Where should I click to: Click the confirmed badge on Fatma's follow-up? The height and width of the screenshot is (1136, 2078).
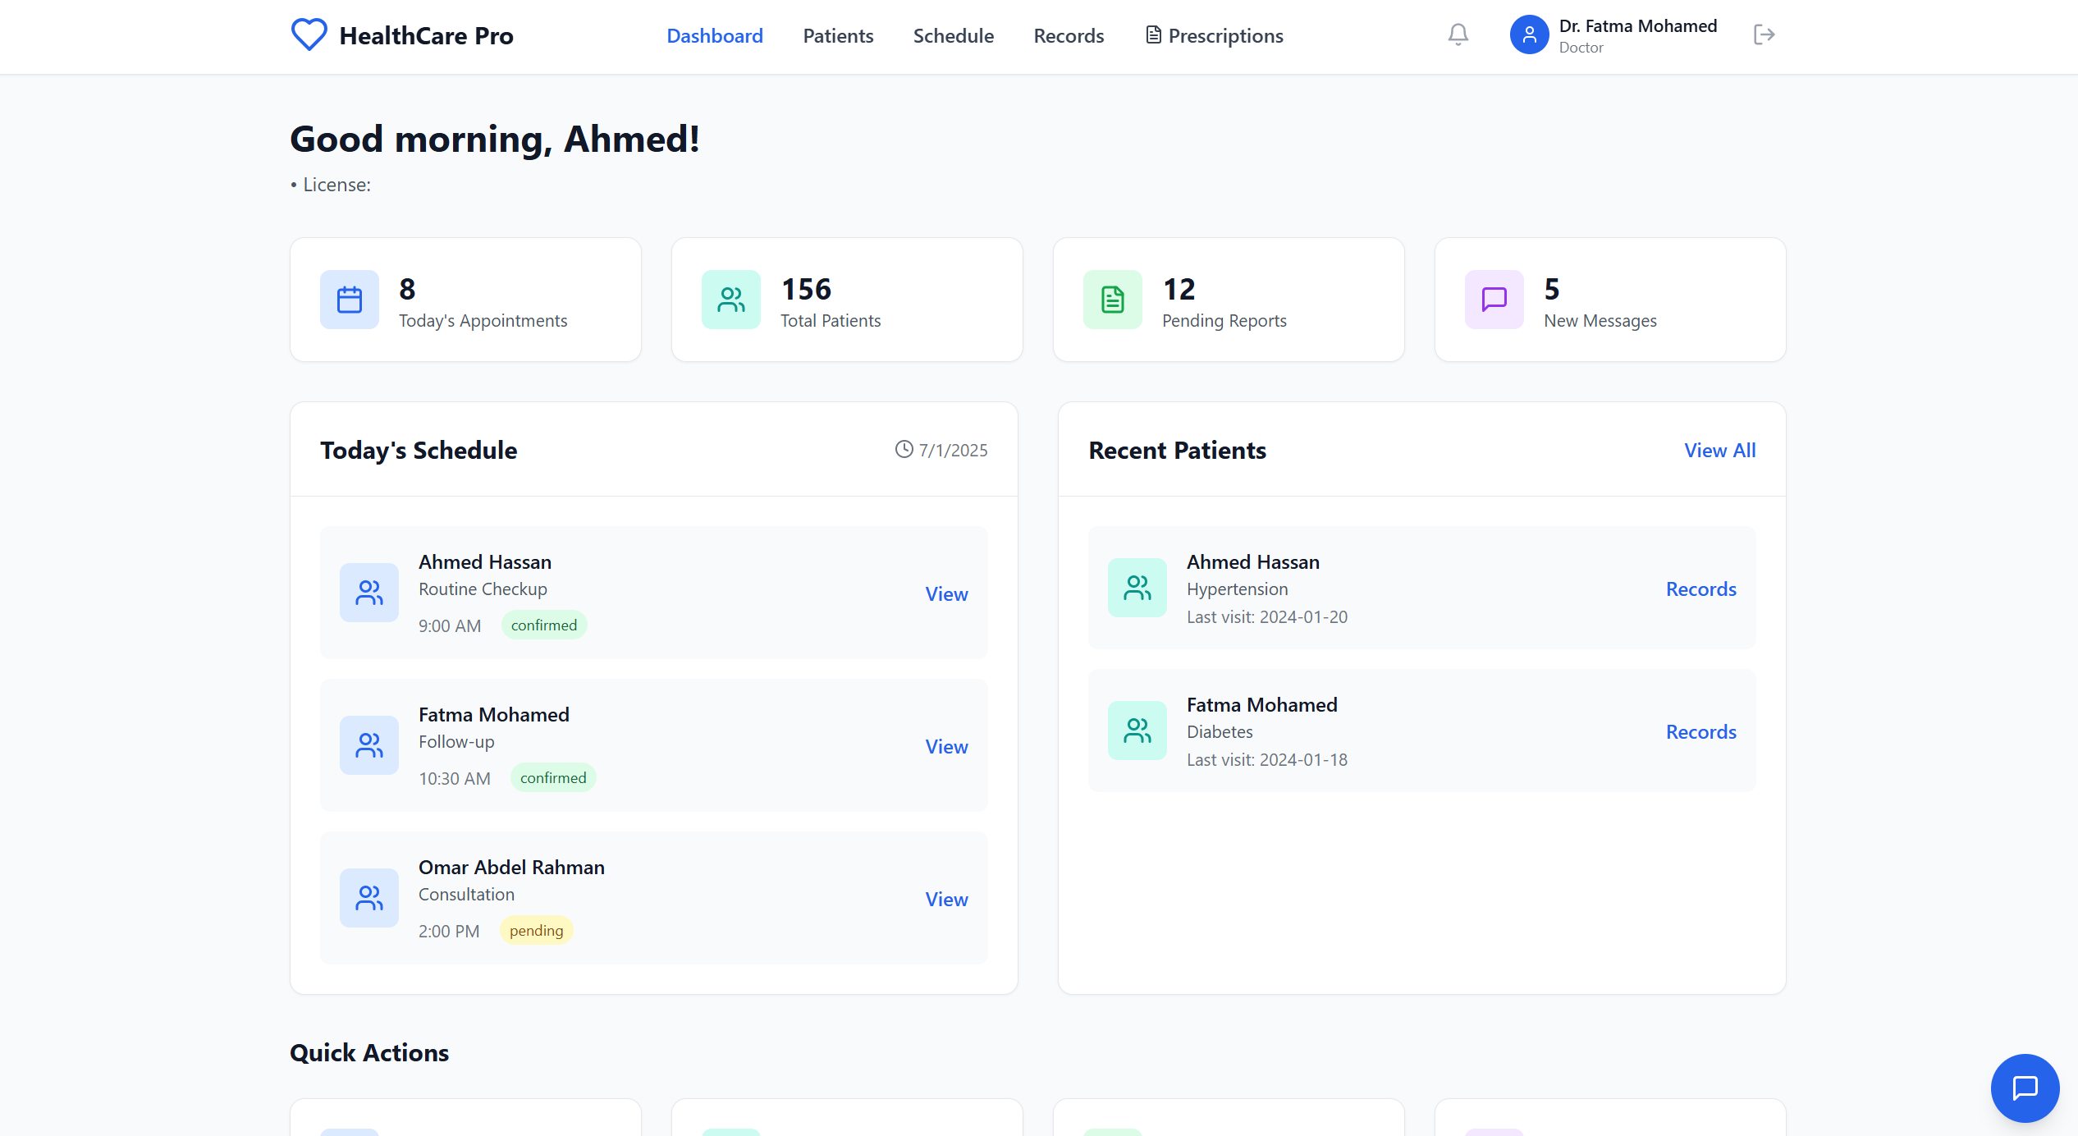553,777
